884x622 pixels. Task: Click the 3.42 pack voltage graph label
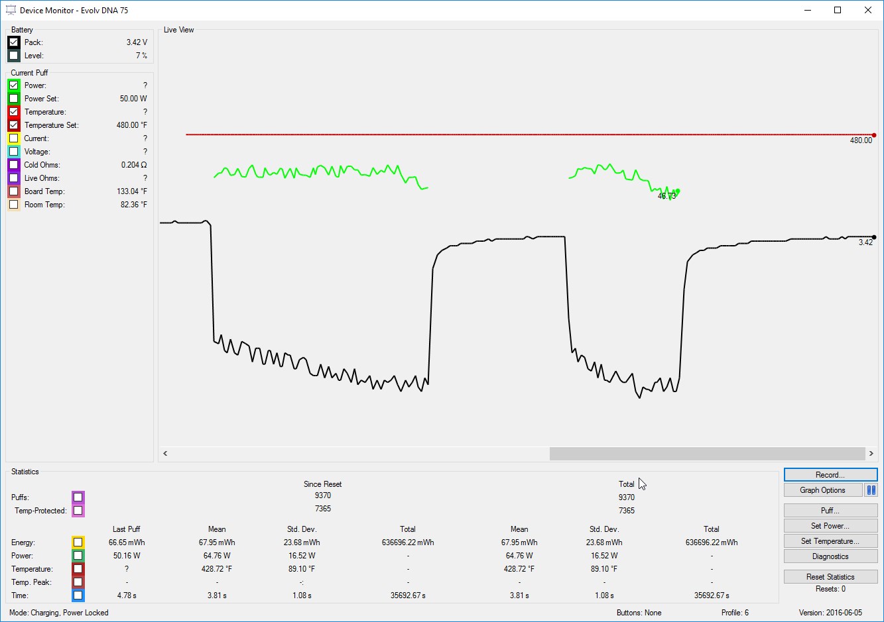tap(865, 242)
